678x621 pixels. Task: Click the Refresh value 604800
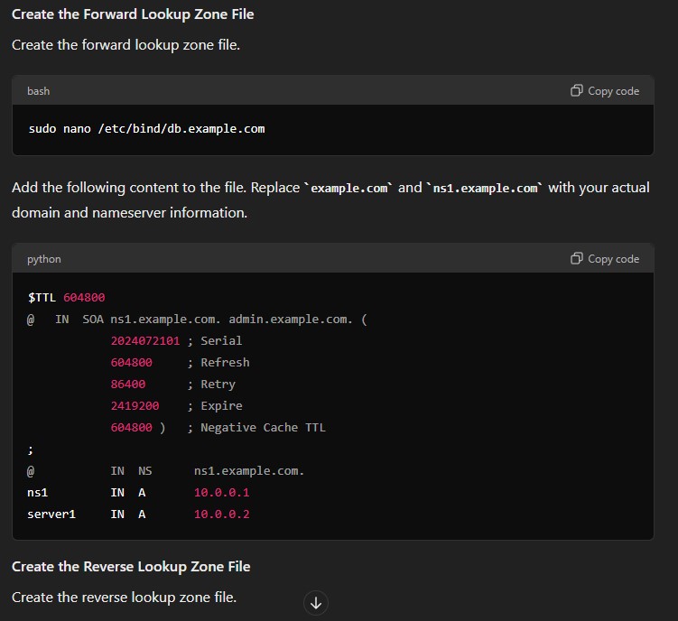point(132,362)
